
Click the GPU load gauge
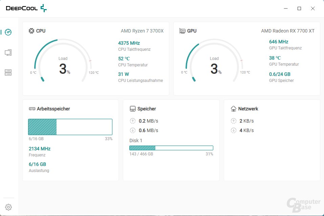click(x=214, y=62)
